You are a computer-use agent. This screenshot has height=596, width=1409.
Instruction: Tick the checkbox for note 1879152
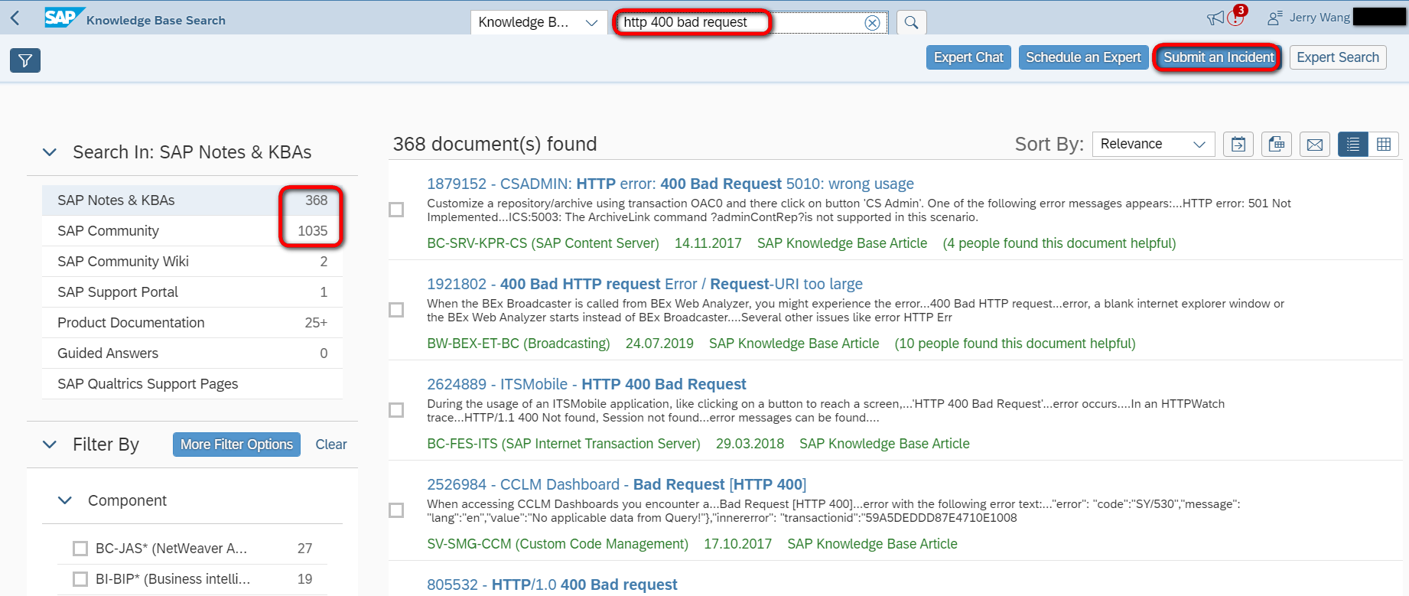396,210
